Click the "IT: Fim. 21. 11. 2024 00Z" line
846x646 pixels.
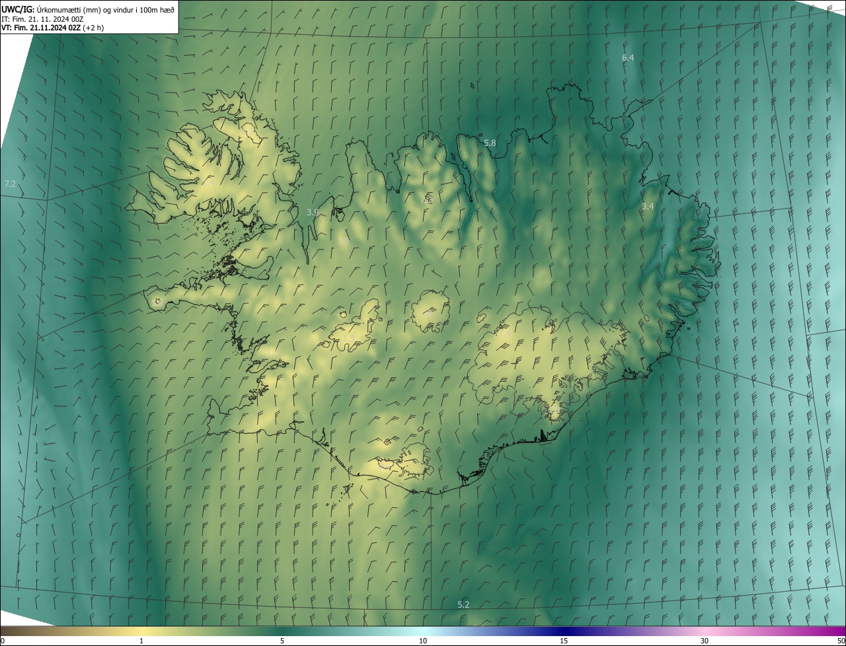click(42, 19)
